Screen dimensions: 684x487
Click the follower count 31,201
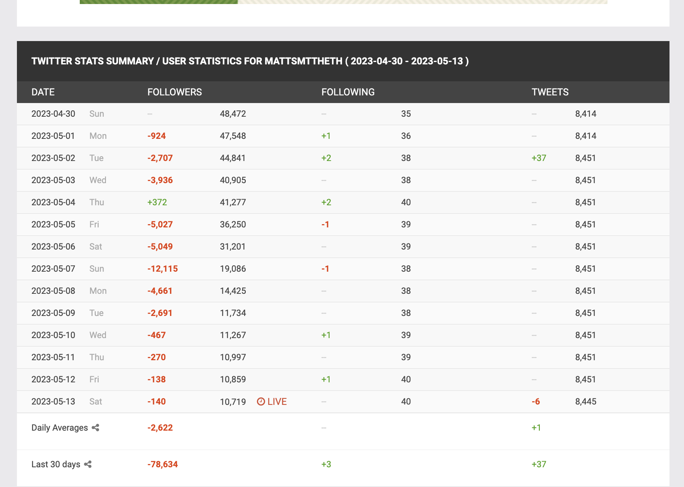(x=233, y=247)
